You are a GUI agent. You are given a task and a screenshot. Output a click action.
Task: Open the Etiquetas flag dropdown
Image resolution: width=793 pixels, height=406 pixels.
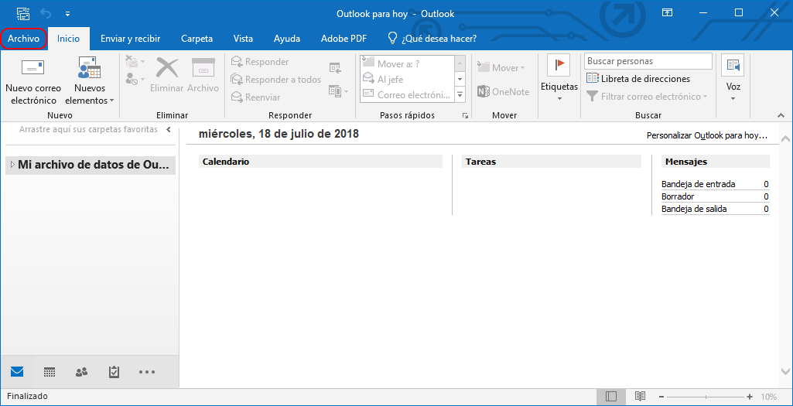[x=559, y=79]
